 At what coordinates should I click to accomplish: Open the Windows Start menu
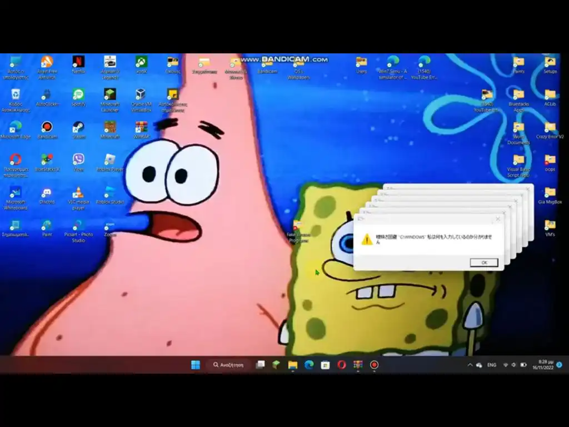pos(196,365)
